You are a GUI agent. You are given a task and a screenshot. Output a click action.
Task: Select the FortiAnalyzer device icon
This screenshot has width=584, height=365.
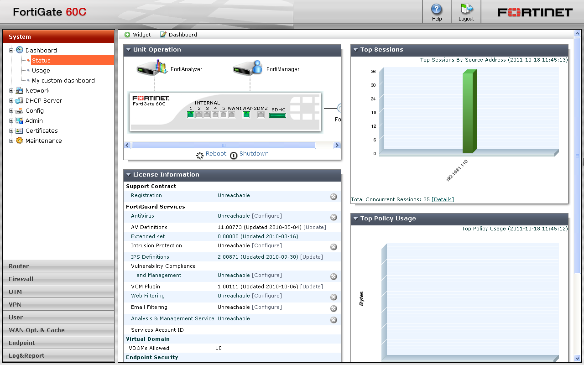152,68
